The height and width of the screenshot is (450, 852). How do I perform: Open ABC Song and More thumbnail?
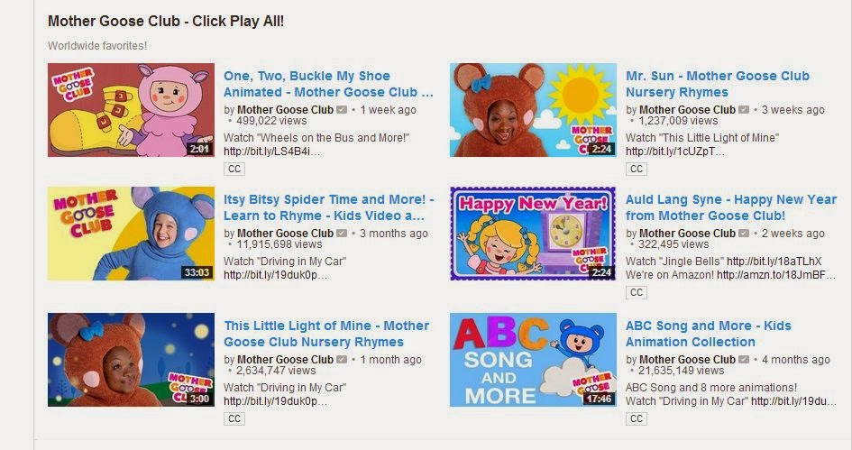[x=533, y=360]
